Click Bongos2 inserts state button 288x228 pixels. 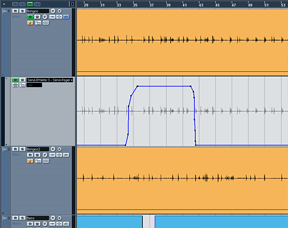[x=53, y=155]
